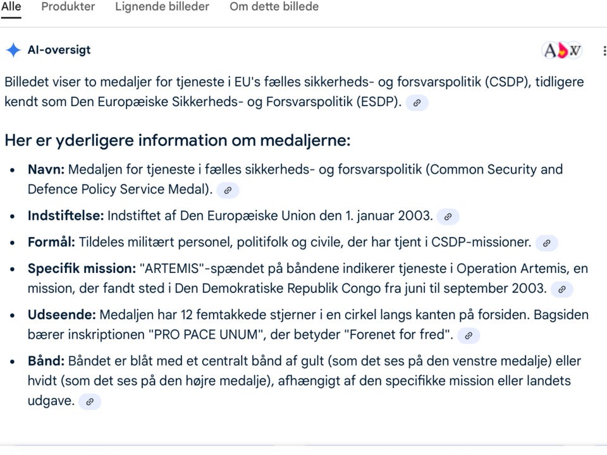Image resolution: width=607 pixels, height=455 pixels.
Task: Click heading "Her er yderligere information om medaljerne"
Action: click(x=177, y=140)
